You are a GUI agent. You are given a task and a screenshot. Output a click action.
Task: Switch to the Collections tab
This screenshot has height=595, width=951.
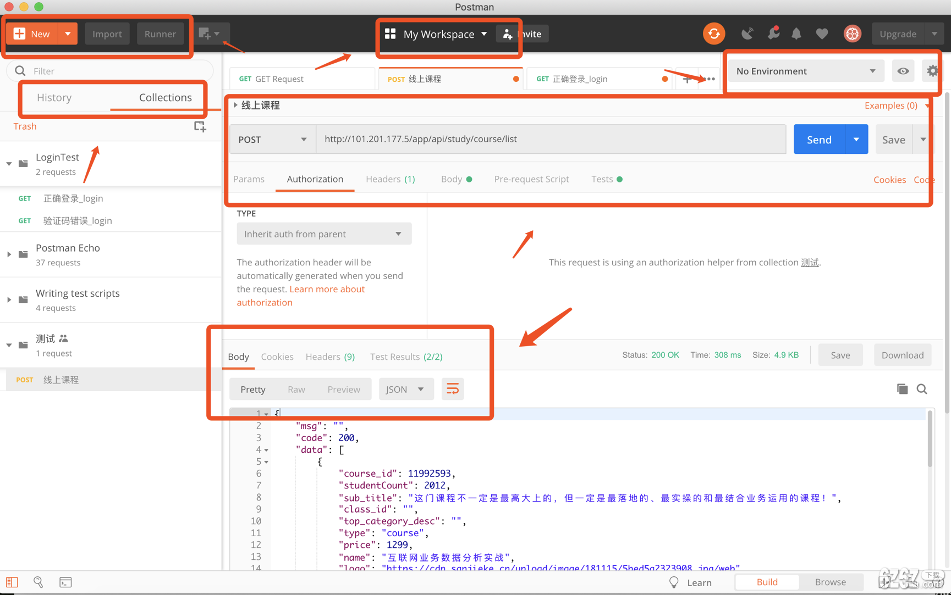tap(165, 97)
